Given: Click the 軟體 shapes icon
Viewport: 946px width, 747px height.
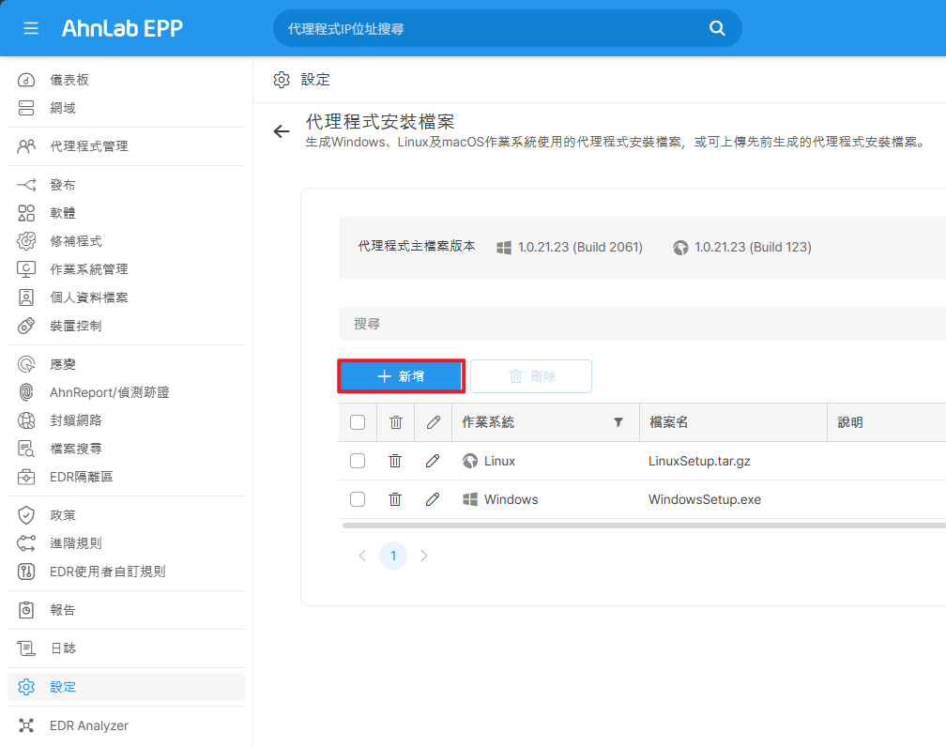Looking at the screenshot, I should [26, 213].
